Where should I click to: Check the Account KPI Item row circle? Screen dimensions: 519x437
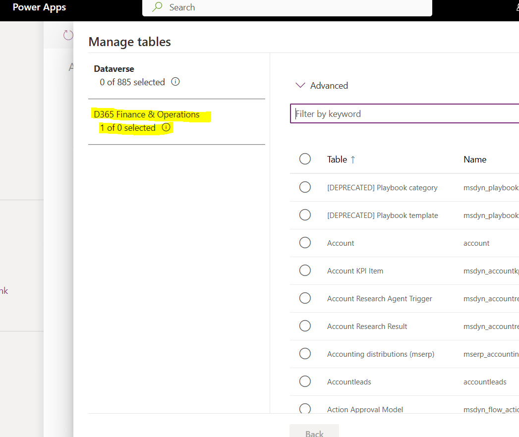pyautogui.click(x=305, y=271)
